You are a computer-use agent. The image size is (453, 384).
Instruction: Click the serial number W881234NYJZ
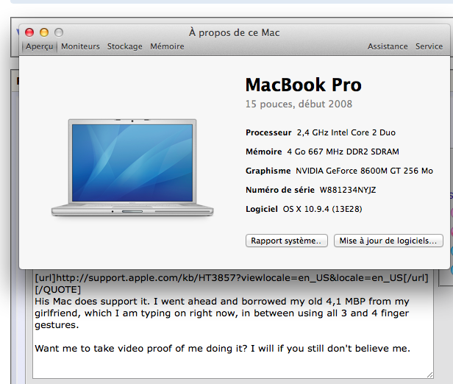pyautogui.click(x=348, y=190)
